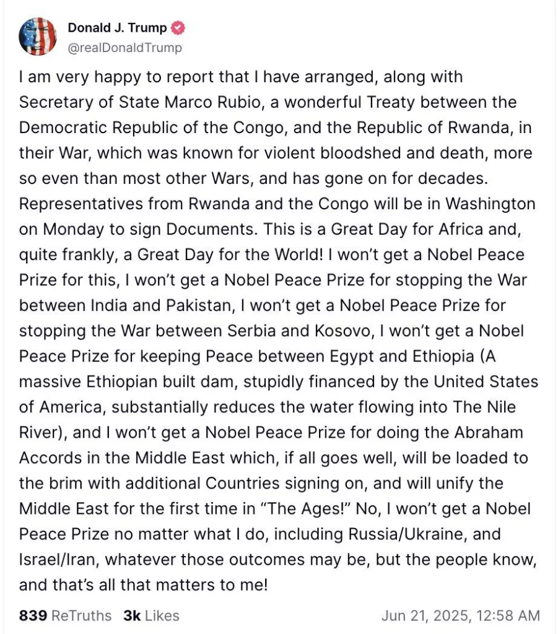View the 839 ReTruths list
The image size is (558, 634).
66,615
